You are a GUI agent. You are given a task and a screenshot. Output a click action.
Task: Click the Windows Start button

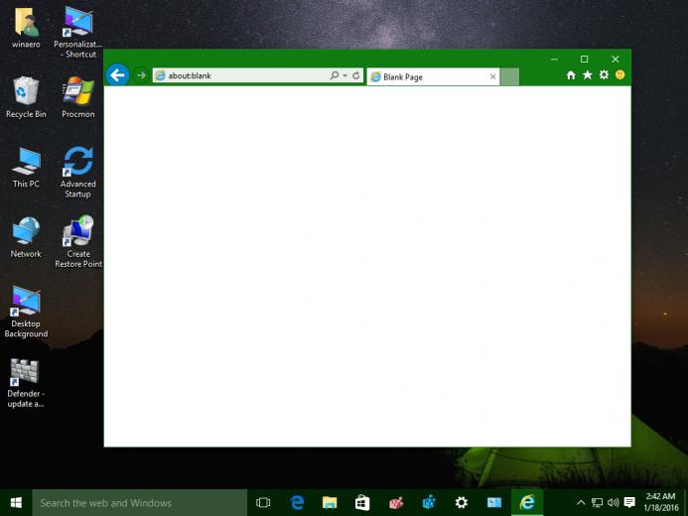tap(16, 503)
